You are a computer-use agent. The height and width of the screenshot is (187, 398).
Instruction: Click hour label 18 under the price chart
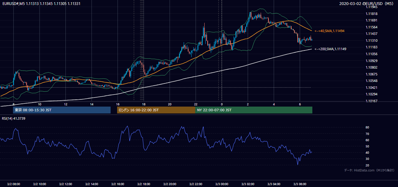[144, 104]
